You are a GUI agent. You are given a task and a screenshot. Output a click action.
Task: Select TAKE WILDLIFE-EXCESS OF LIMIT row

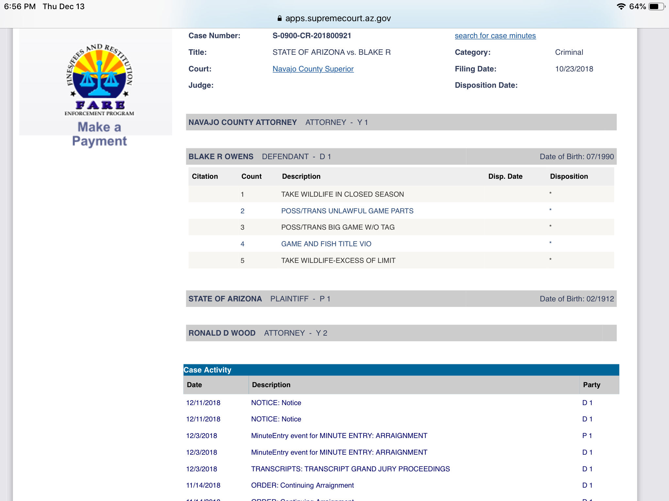(401, 260)
